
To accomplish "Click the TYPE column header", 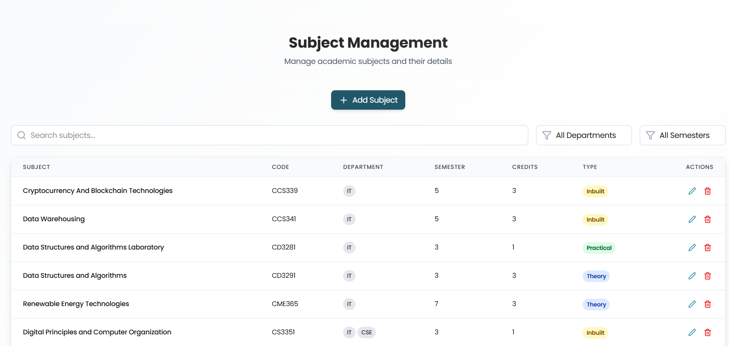I will (x=590, y=167).
